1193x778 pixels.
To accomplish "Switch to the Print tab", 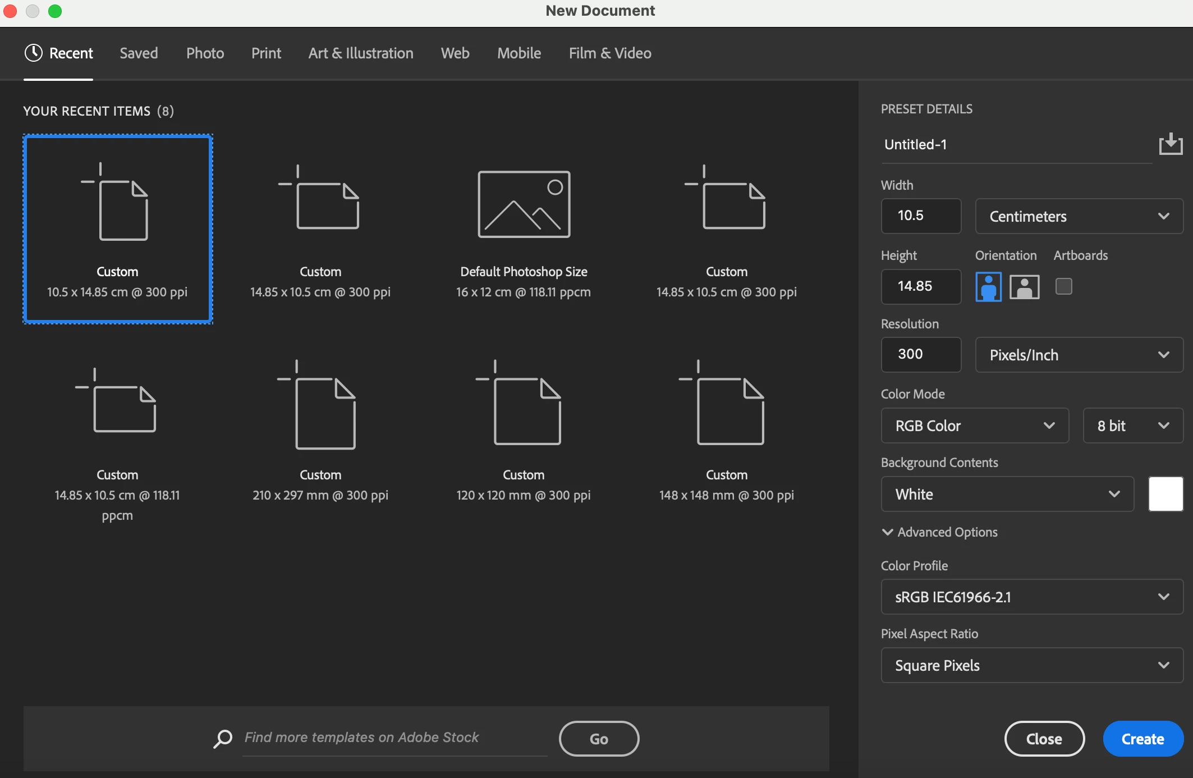I will coord(266,53).
